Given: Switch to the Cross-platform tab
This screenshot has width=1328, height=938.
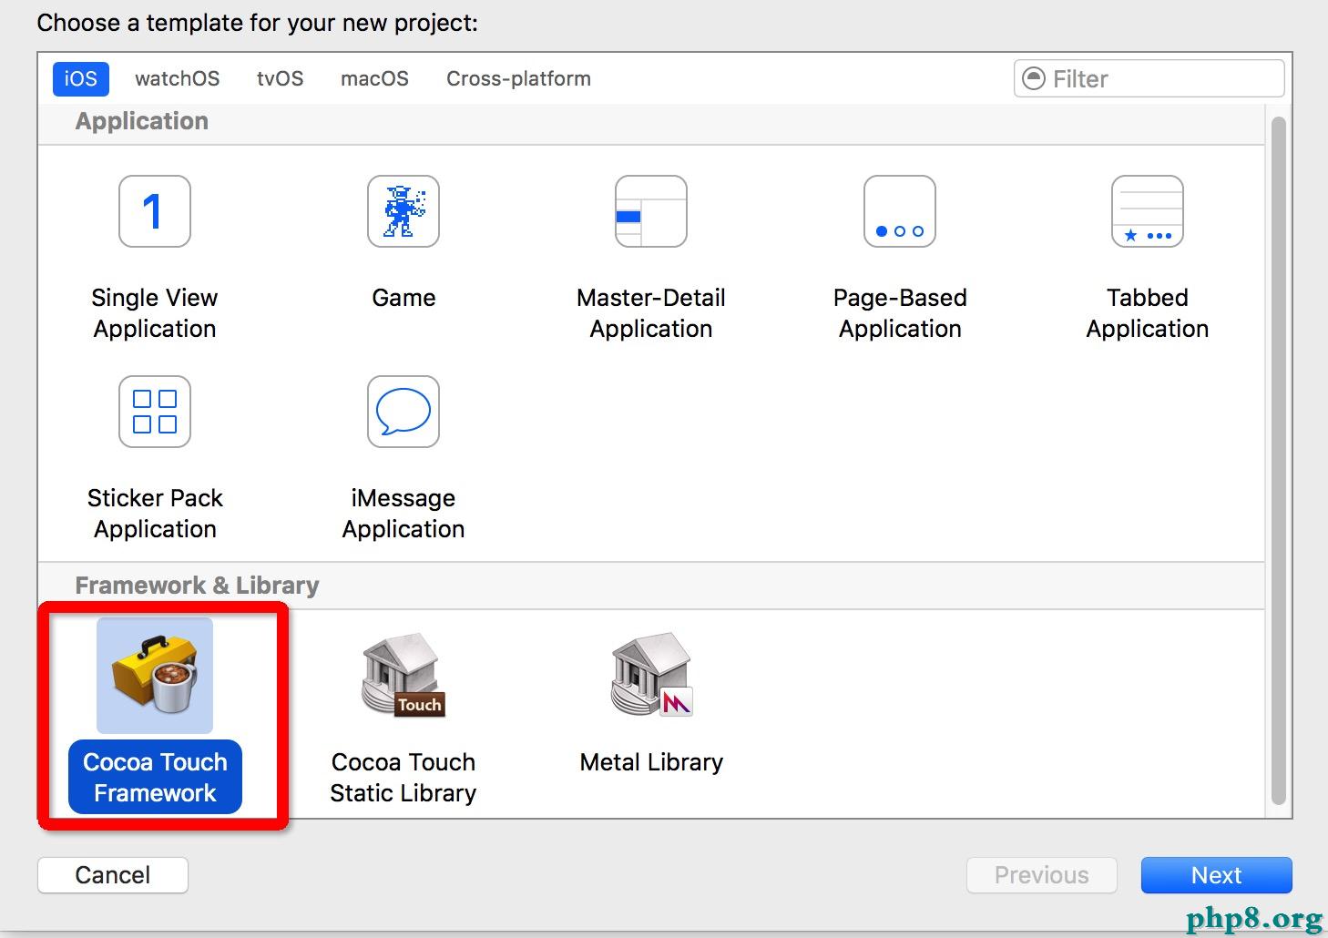Looking at the screenshot, I should click(518, 79).
